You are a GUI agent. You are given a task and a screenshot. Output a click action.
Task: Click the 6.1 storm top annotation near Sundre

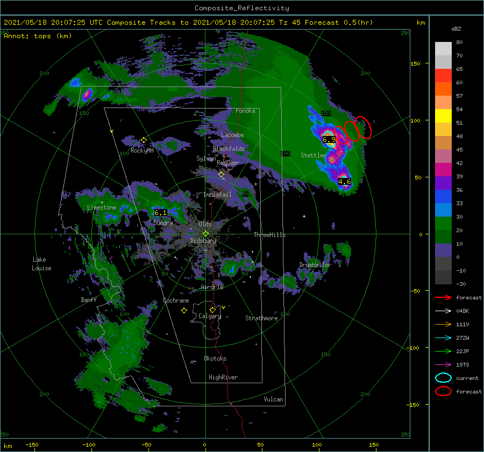pos(160,213)
